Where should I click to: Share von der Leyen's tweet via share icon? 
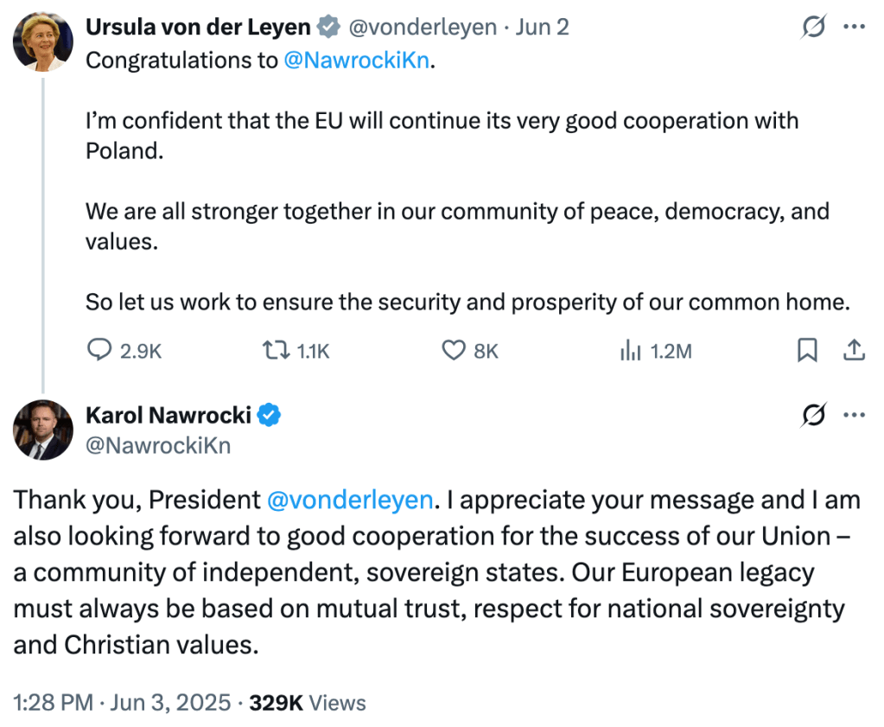pos(854,350)
